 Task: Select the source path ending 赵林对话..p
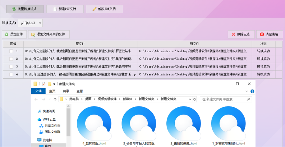80,74
